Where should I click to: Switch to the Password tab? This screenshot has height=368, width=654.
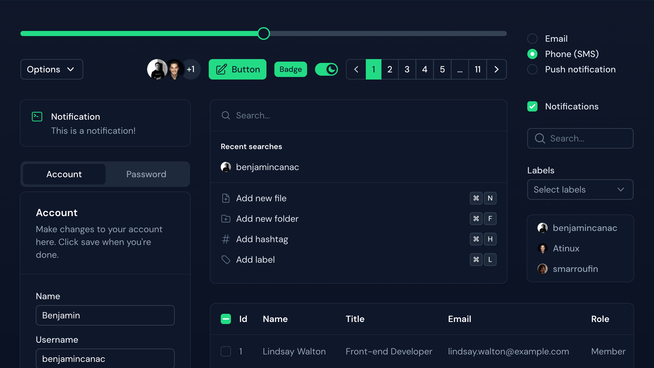(146, 174)
